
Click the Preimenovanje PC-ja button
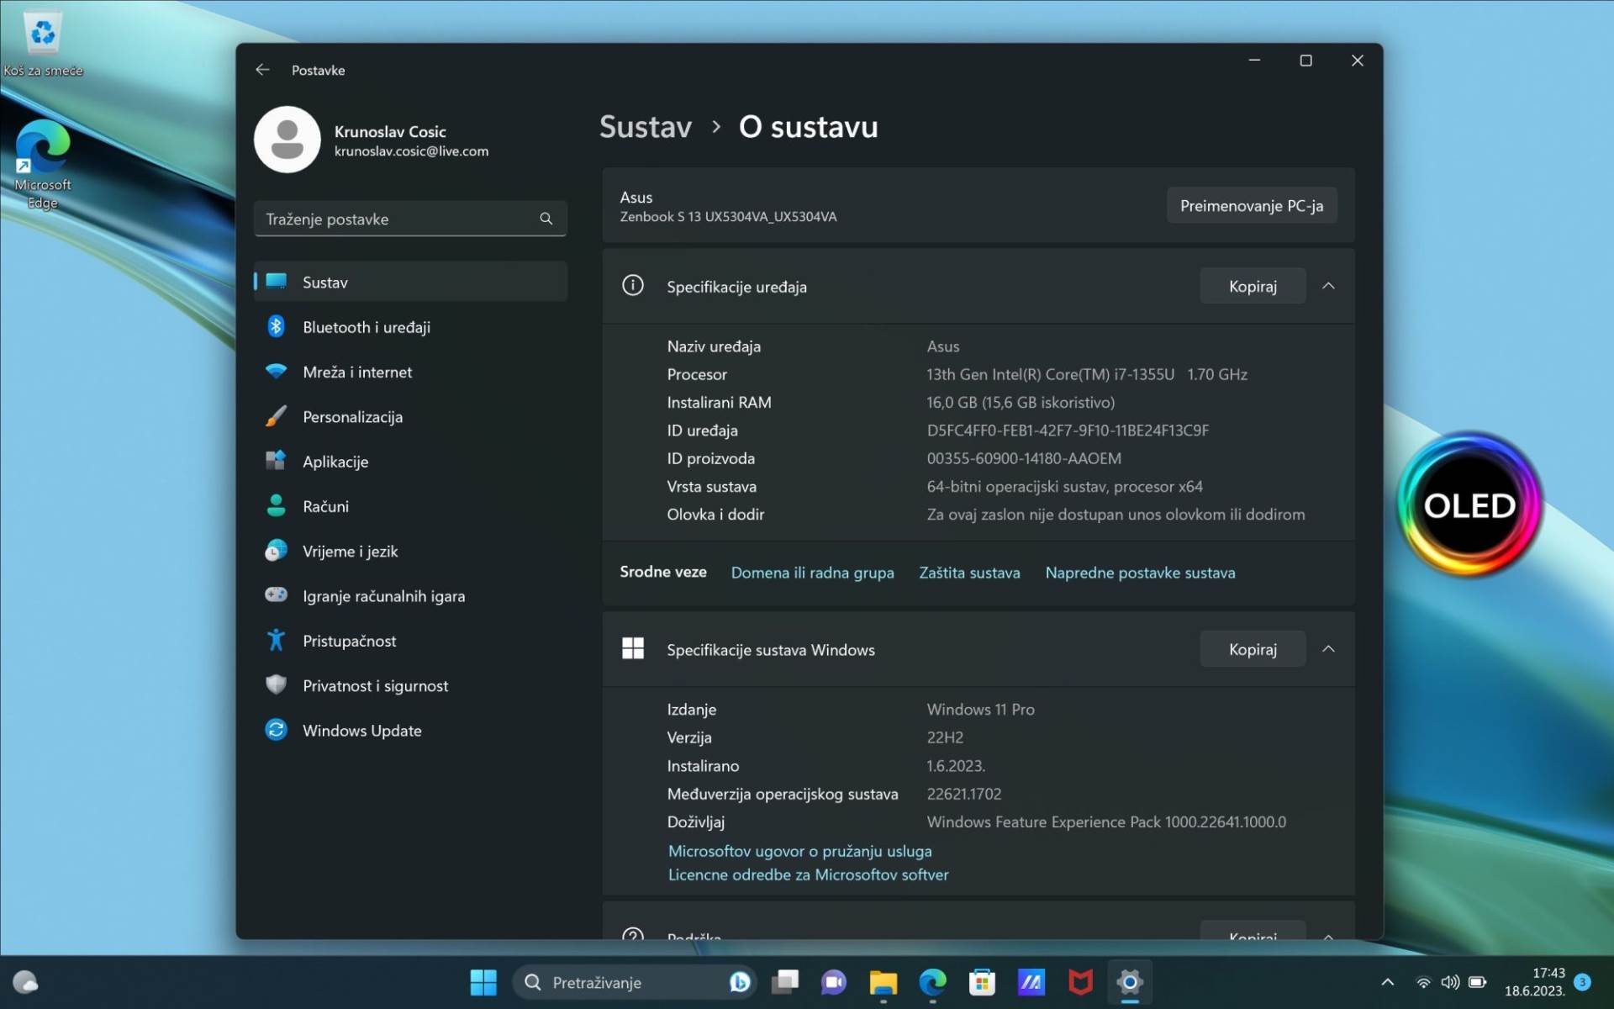point(1251,204)
